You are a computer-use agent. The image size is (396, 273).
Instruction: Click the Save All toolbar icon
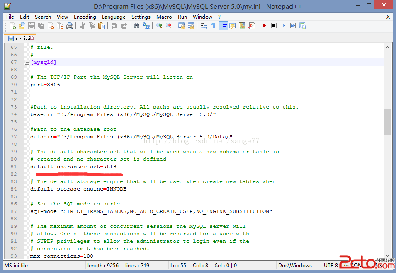[41, 26]
